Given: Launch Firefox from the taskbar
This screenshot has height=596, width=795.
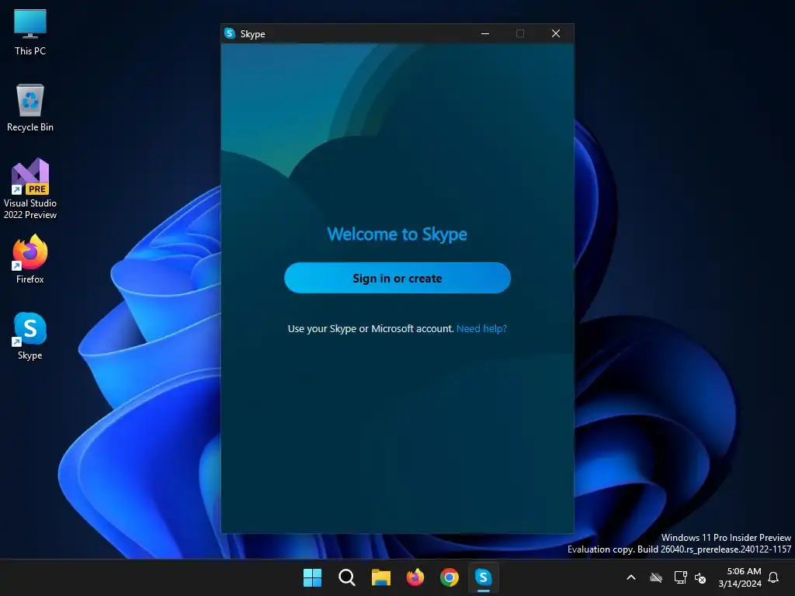Looking at the screenshot, I should click(x=415, y=577).
